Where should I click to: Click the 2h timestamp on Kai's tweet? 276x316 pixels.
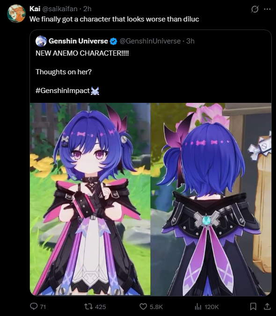(x=87, y=9)
